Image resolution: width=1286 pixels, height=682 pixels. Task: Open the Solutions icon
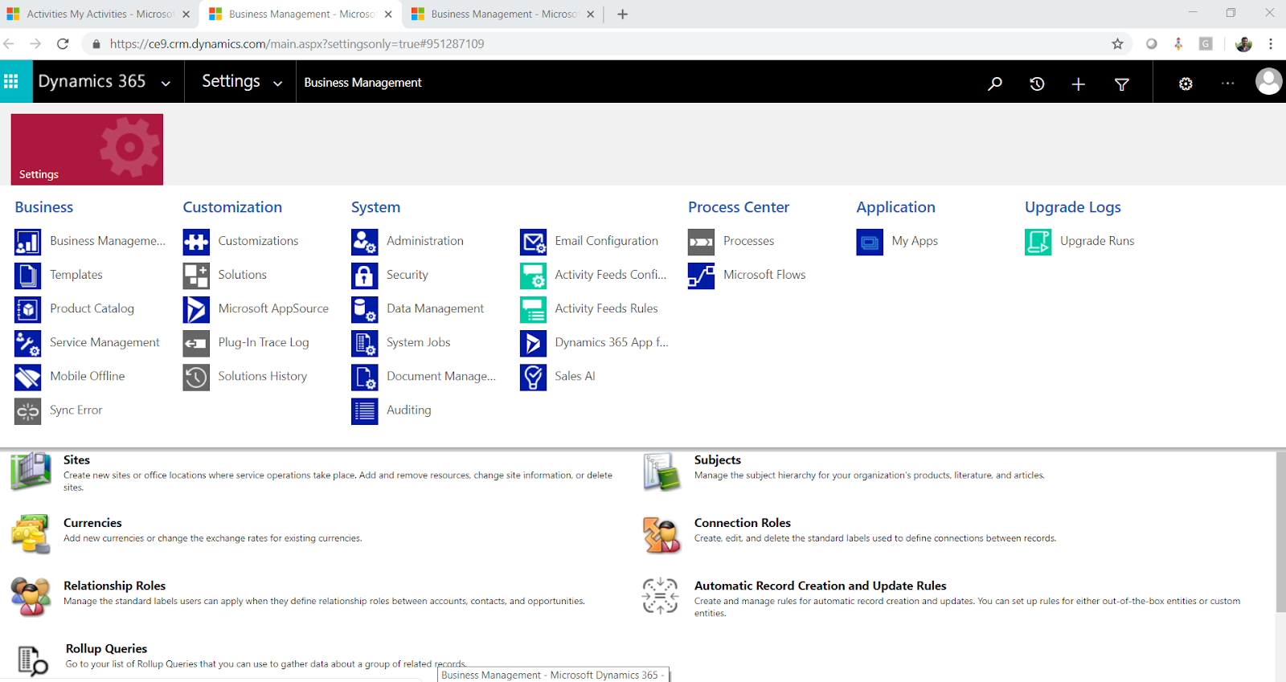196,276
